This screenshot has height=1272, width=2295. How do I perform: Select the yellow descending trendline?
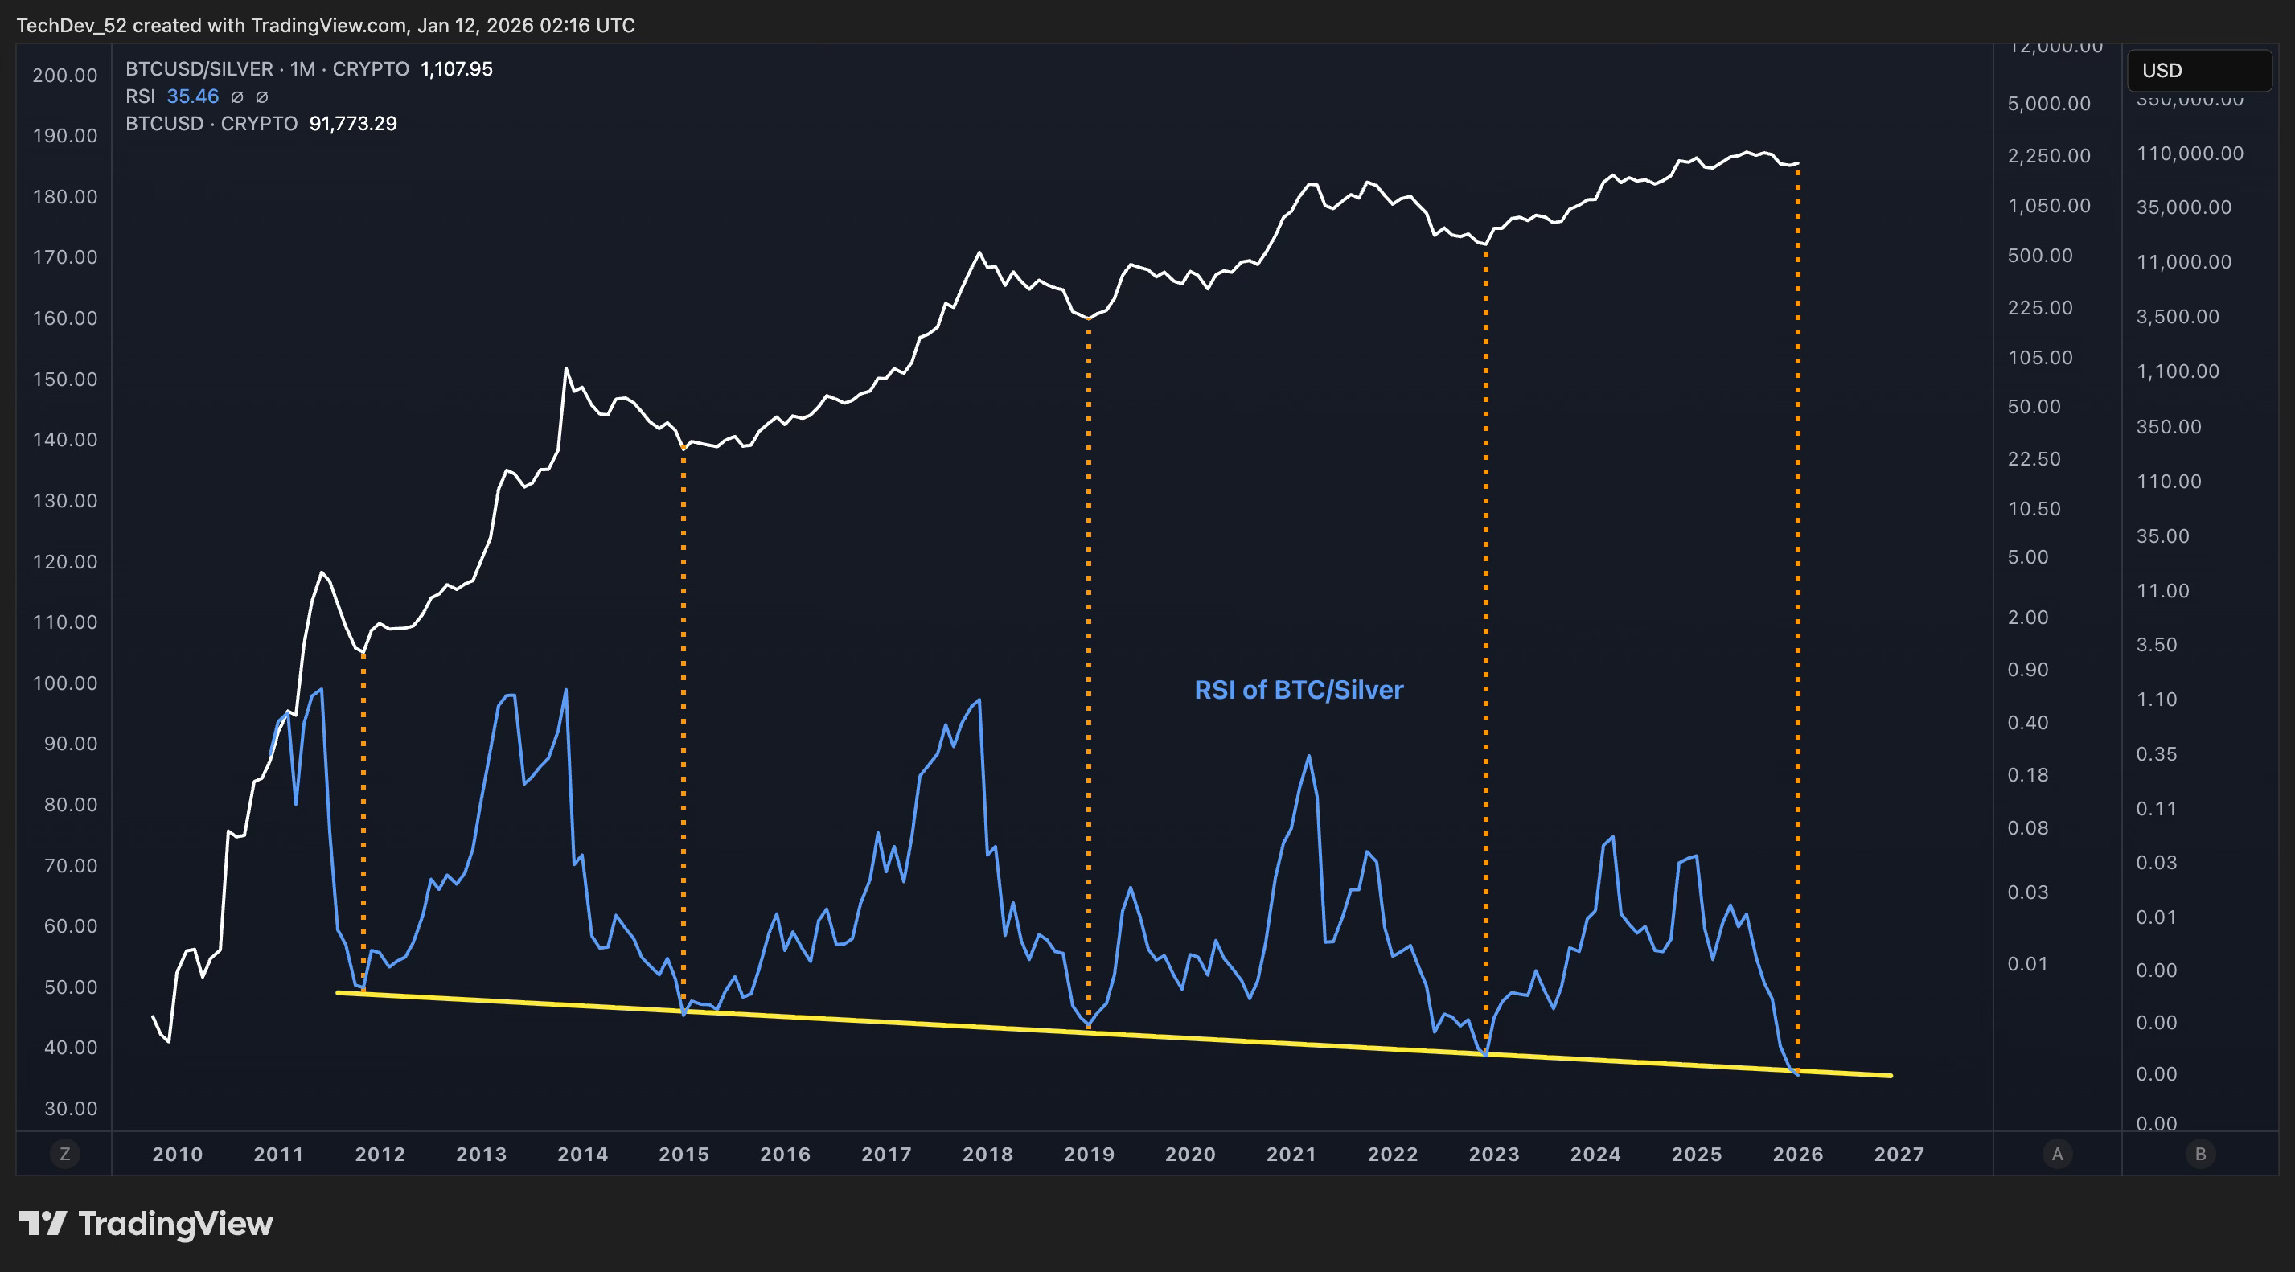[891, 1022]
